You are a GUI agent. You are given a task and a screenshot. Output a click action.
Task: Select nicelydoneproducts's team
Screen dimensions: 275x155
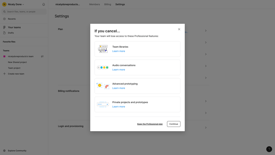point(21,56)
